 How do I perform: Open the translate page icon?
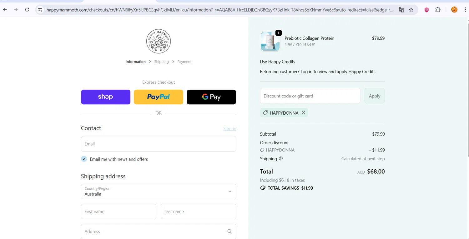[401, 10]
